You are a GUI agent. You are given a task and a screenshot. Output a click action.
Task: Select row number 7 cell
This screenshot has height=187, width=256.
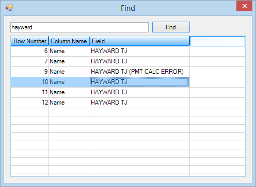pyautogui.click(x=29, y=61)
